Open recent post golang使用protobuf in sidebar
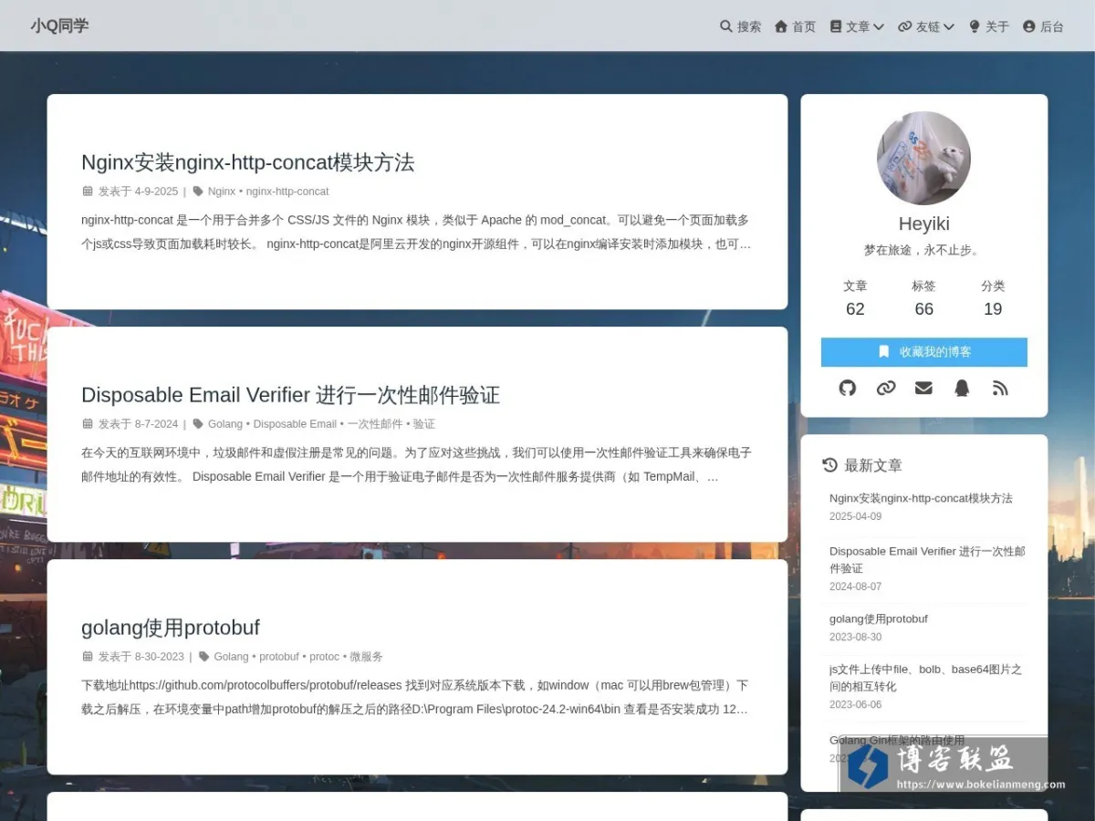 [879, 618]
